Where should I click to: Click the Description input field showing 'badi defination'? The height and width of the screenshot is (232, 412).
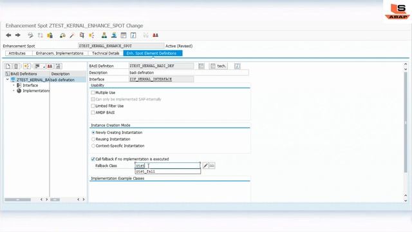click(189, 73)
